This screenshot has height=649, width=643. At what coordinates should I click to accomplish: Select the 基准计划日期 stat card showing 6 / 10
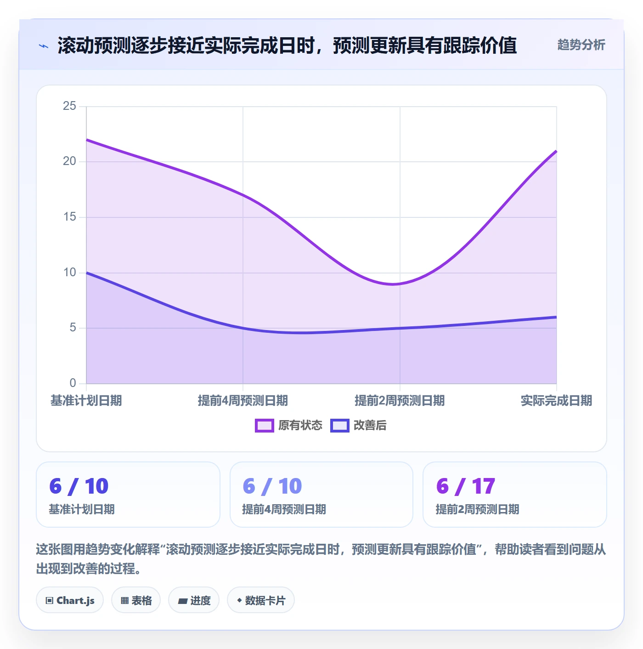[x=128, y=495]
